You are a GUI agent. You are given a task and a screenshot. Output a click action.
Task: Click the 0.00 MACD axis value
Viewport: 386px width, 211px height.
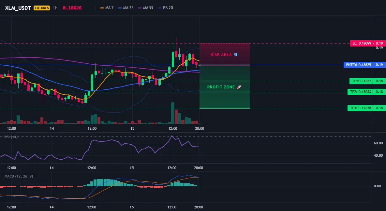coord(378,186)
